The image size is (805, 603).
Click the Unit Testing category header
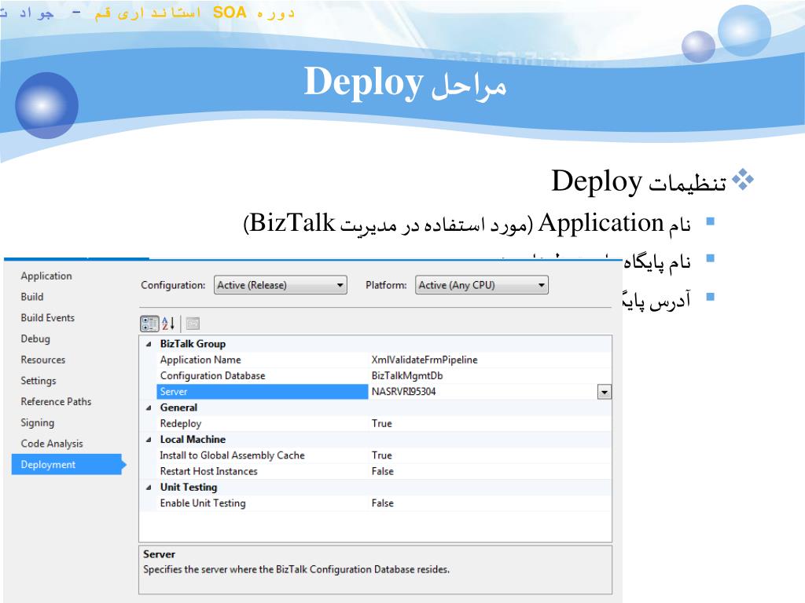click(x=189, y=487)
